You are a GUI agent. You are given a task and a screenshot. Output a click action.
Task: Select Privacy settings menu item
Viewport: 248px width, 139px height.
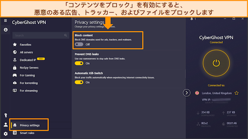click(30, 125)
